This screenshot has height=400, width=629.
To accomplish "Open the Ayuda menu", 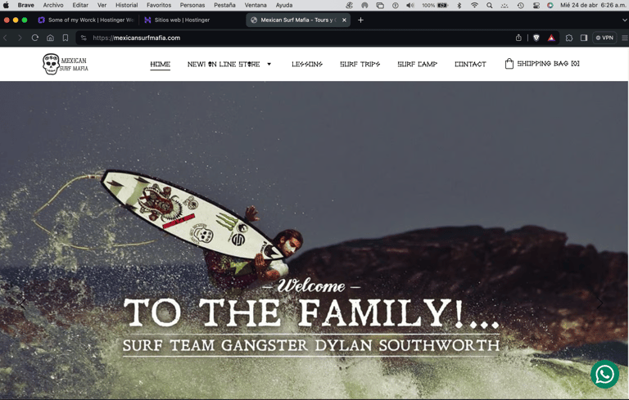I will [284, 5].
